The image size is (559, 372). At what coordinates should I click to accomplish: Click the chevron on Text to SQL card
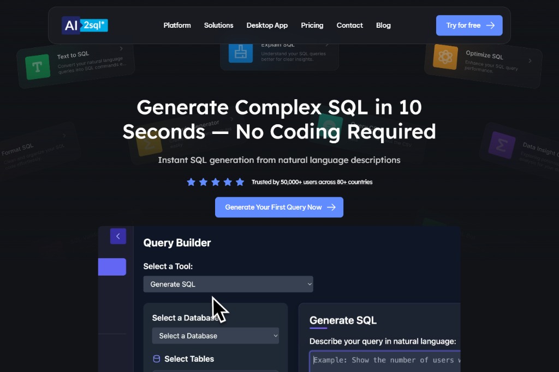coord(121,49)
